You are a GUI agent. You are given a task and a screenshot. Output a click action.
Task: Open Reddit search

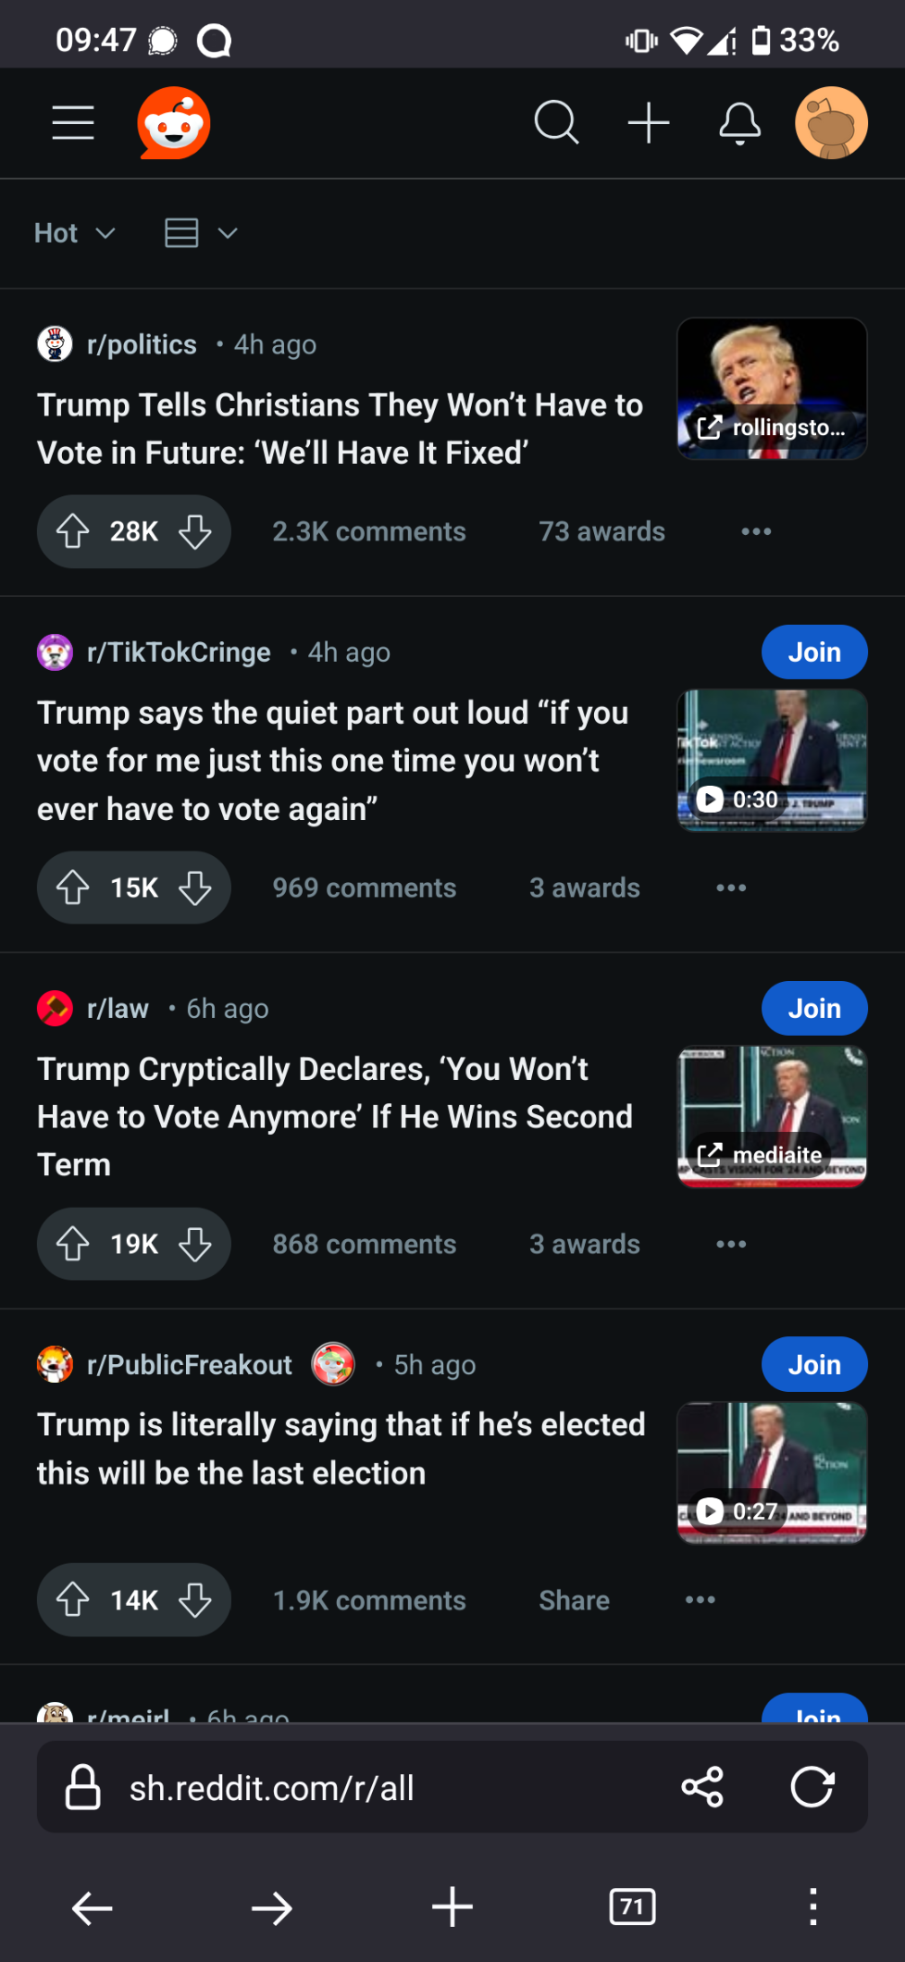(x=556, y=122)
